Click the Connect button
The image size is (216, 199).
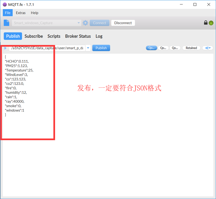click(99, 23)
